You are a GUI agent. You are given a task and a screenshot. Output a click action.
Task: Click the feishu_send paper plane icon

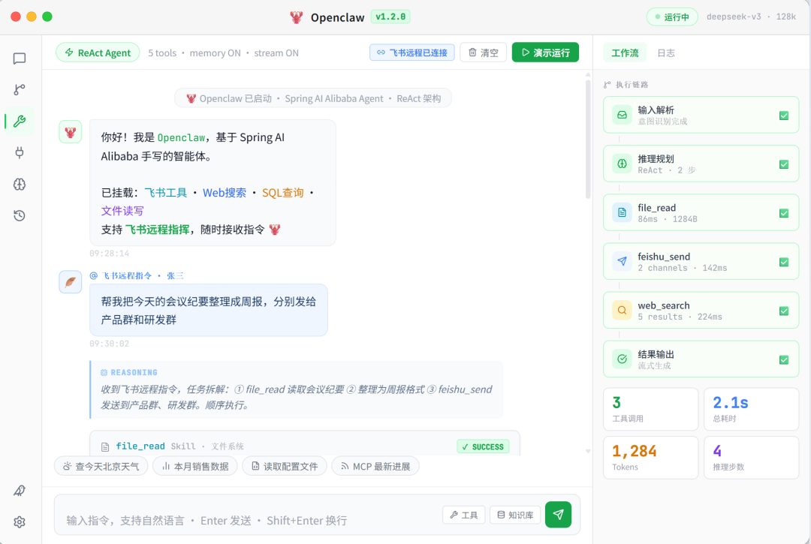(x=622, y=262)
